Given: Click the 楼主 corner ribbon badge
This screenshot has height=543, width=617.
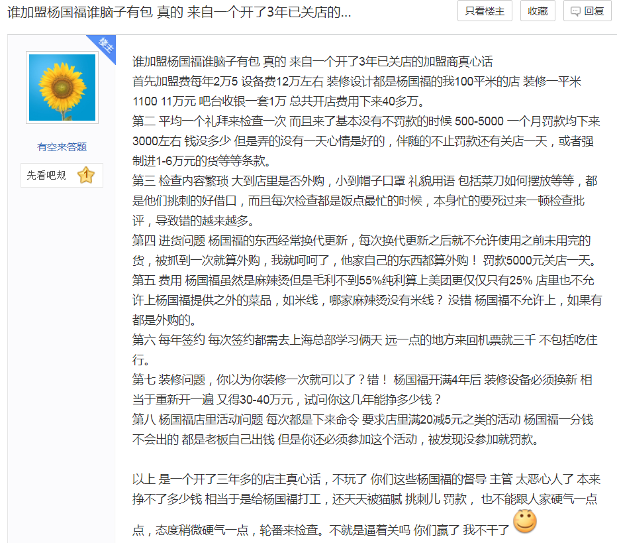Looking at the screenshot, I should point(105,46).
